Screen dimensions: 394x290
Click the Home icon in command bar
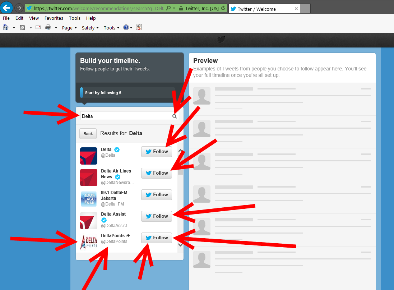coord(6,28)
